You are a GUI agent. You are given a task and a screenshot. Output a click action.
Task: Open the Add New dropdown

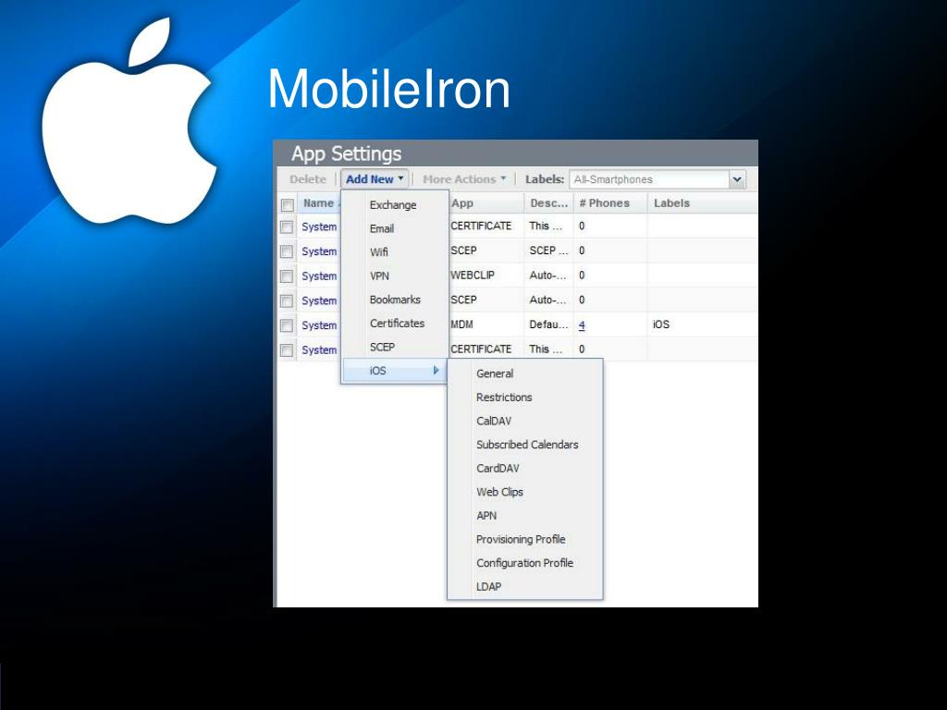click(x=375, y=179)
